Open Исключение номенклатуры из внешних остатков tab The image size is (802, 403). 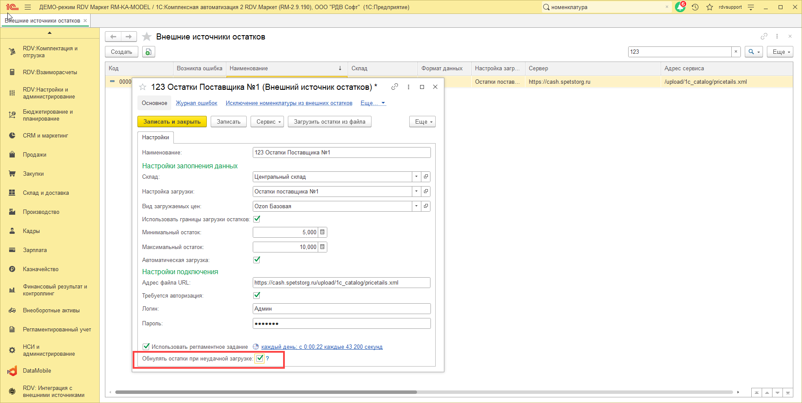289,103
